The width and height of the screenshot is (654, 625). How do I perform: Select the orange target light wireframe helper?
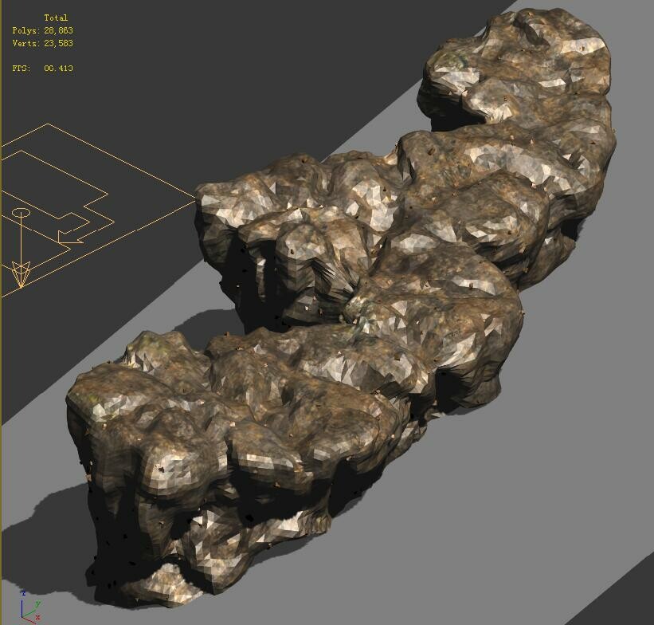21,248
